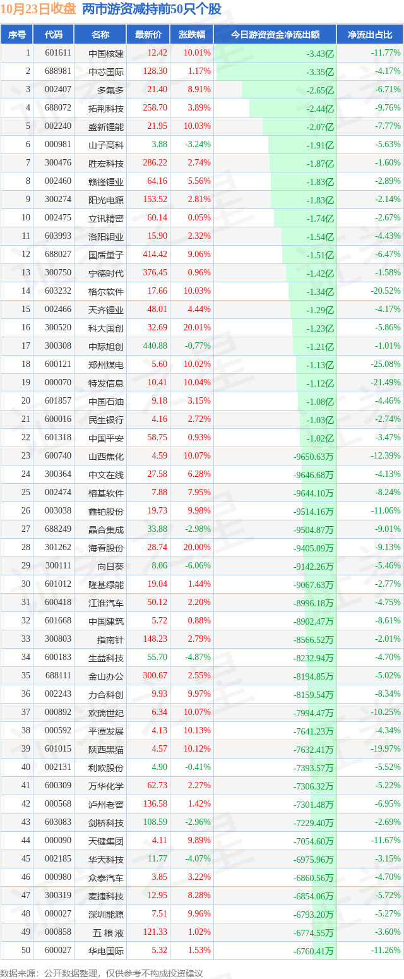Select stock name 欢瑞世纪
The image size is (404, 979).
106,712
